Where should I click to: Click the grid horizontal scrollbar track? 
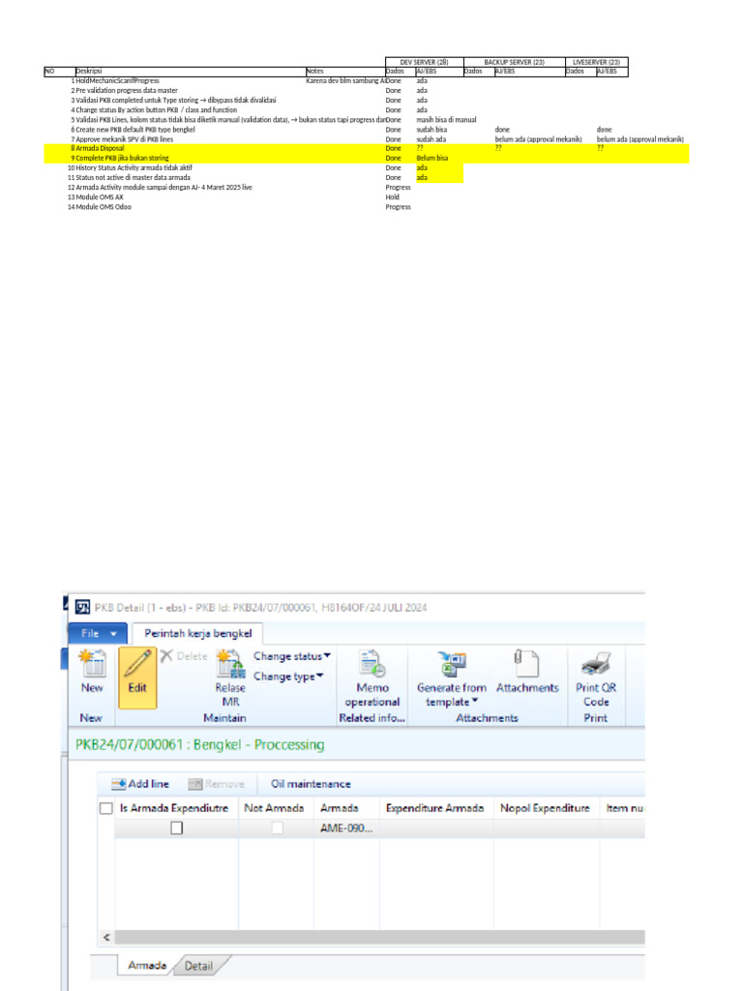380,937
